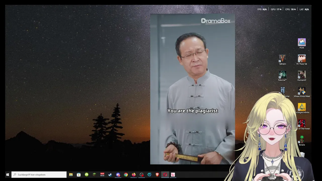Click the green round taskbar icon

(87, 174)
